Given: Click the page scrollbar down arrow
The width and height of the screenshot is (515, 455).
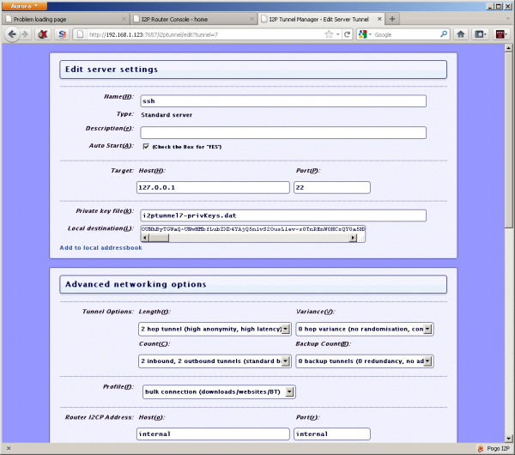Looking at the screenshot, I should (508, 438).
